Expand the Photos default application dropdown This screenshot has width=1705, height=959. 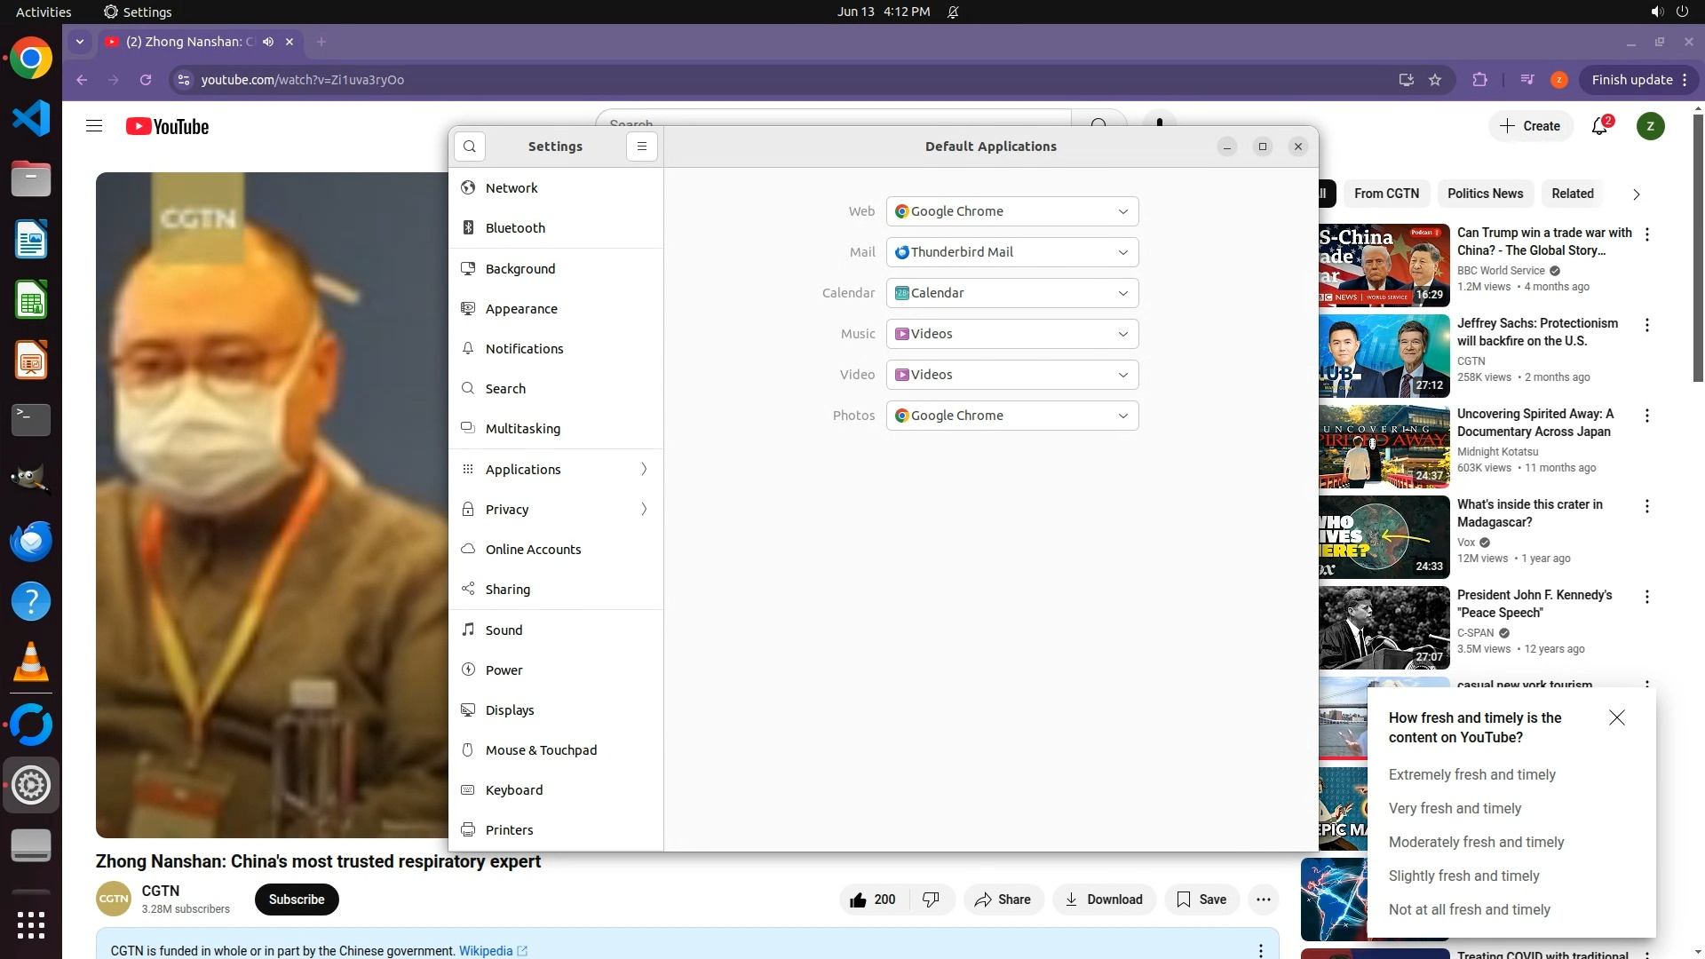(x=1011, y=416)
